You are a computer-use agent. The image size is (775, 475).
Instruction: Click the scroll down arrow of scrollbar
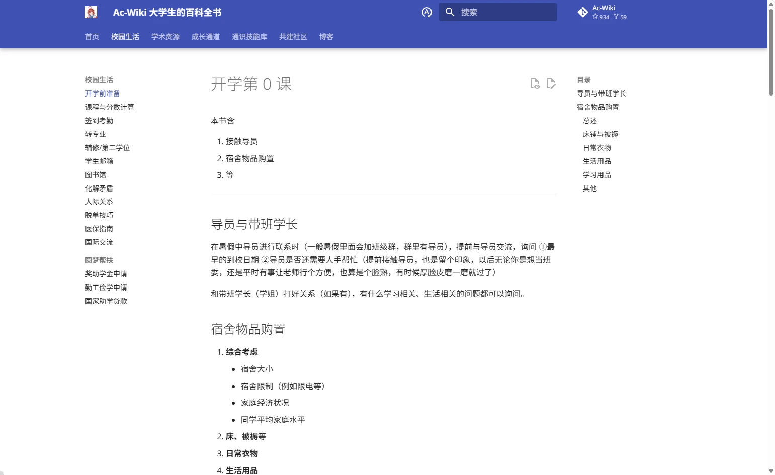[771, 471]
